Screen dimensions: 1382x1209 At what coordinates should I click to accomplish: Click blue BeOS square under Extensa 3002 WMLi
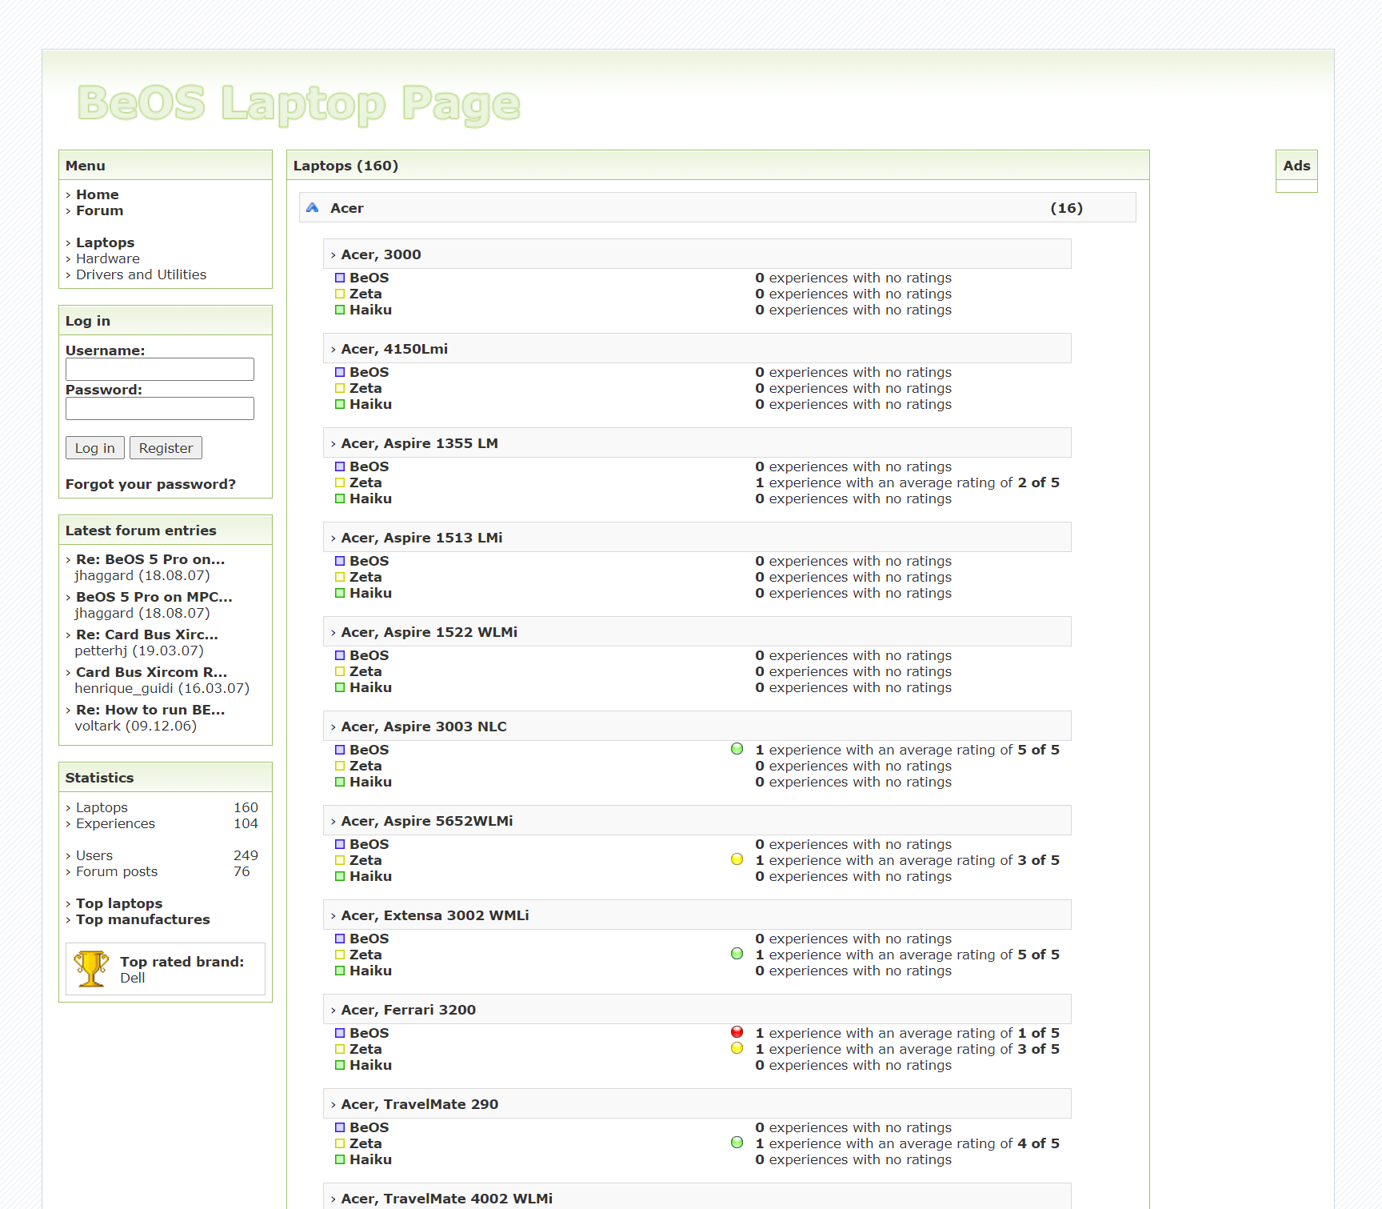point(340,939)
